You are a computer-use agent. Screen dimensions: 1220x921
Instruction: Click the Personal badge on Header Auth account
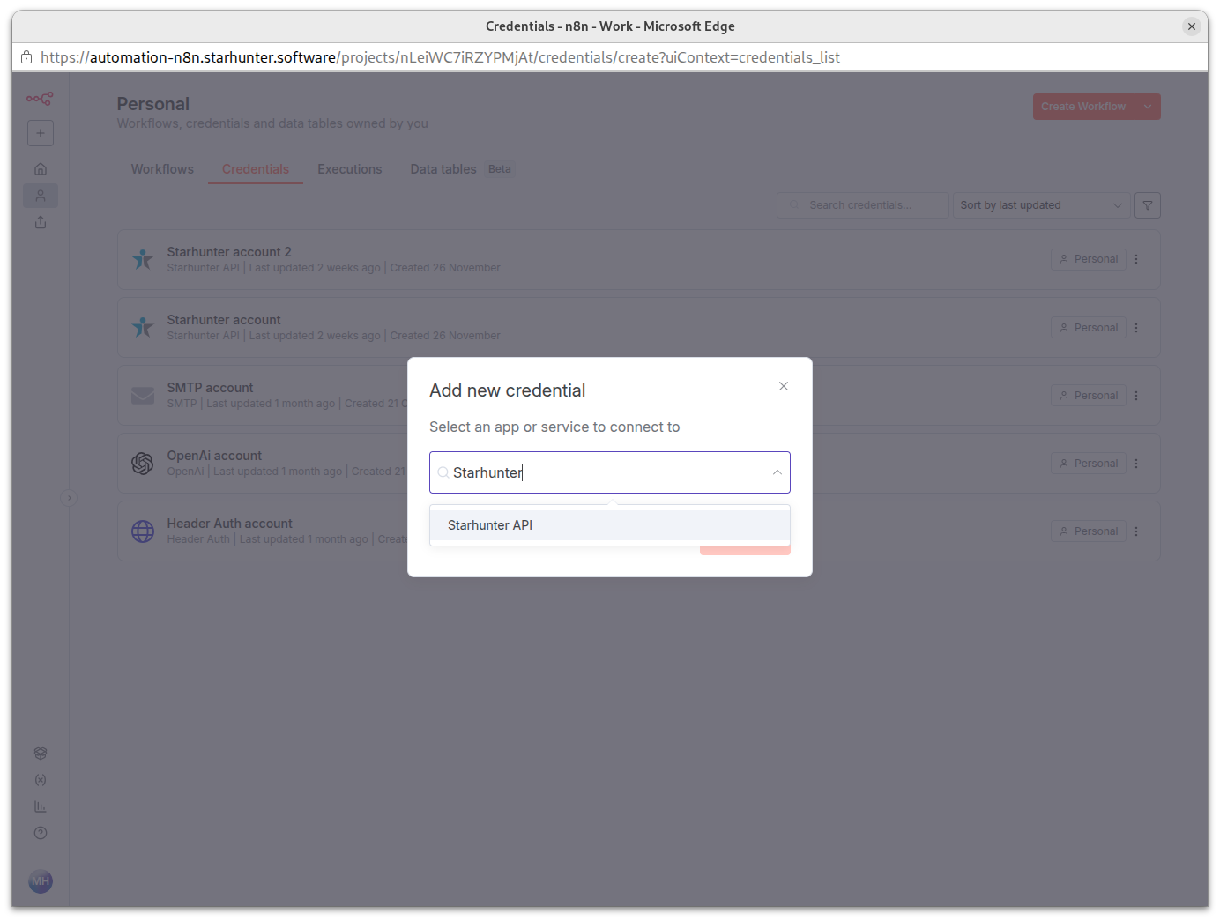tap(1089, 531)
